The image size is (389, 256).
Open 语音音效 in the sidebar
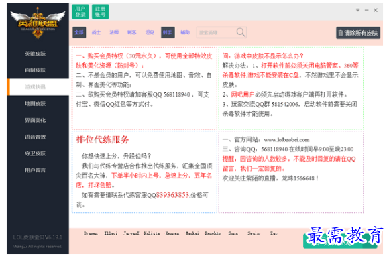36,137
